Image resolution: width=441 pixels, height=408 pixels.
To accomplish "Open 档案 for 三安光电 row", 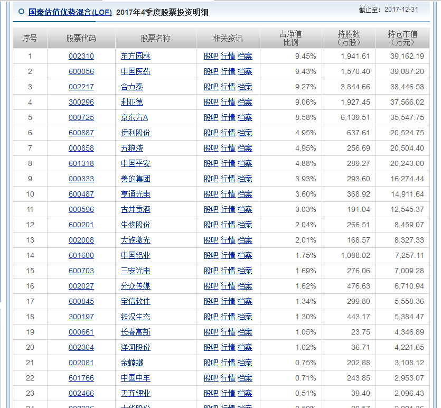I will pyautogui.click(x=245, y=271).
